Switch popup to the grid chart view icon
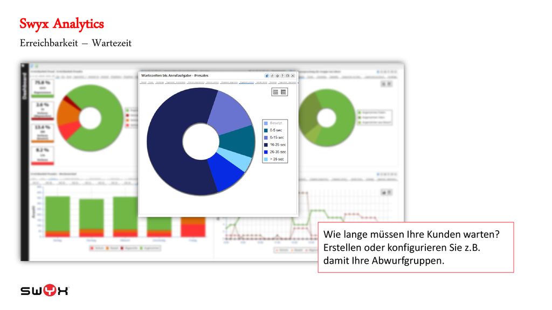The image size is (552, 310). (x=275, y=92)
